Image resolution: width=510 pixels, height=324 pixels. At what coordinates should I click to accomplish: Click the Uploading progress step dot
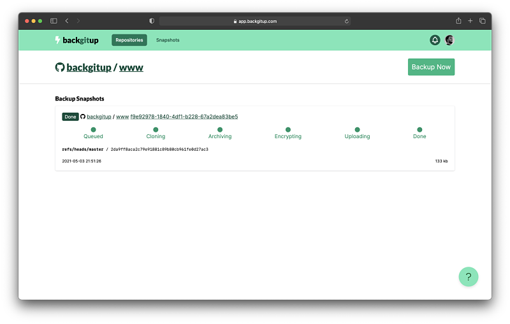tap(357, 129)
